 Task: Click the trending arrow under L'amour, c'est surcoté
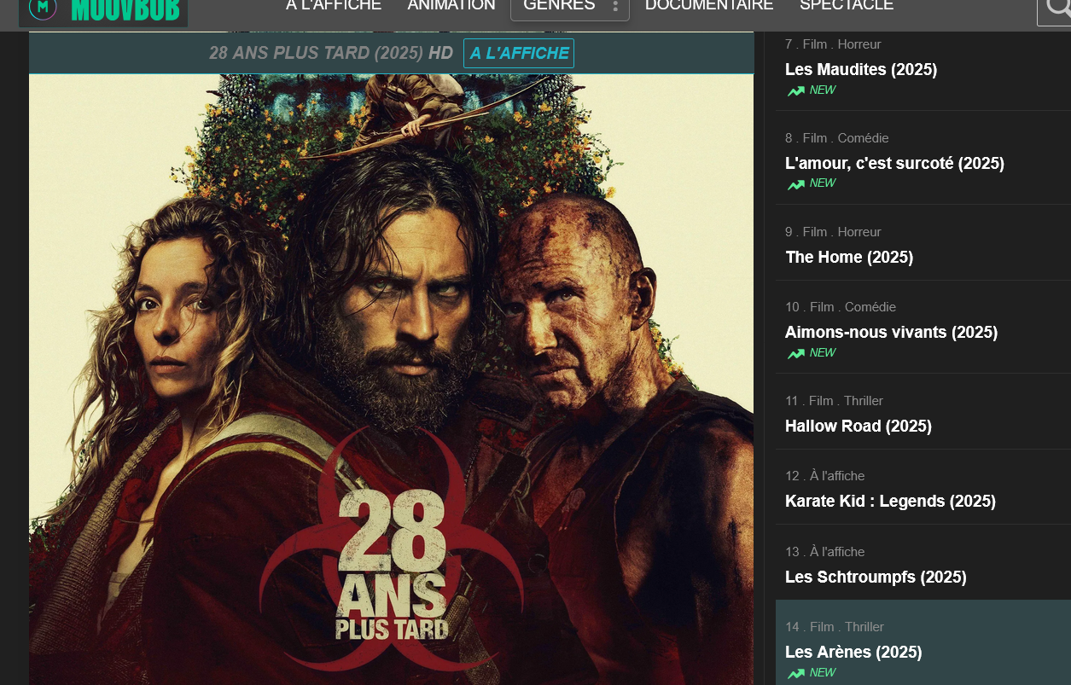(x=796, y=184)
